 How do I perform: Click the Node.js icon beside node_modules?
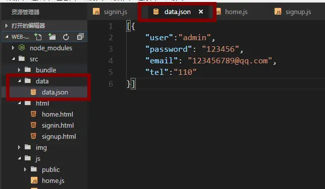pyautogui.click(x=22, y=48)
